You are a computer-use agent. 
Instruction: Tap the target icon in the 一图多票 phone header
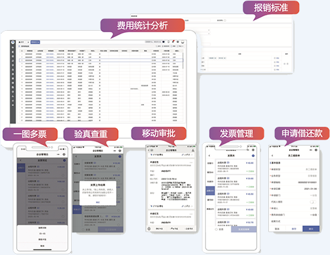click(x=64, y=154)
